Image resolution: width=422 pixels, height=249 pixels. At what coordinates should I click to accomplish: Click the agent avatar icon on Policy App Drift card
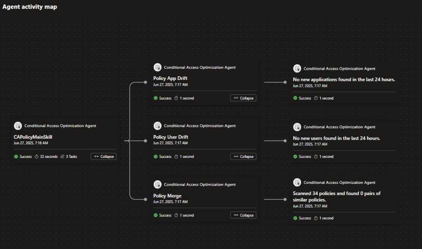tap(157, 67)
